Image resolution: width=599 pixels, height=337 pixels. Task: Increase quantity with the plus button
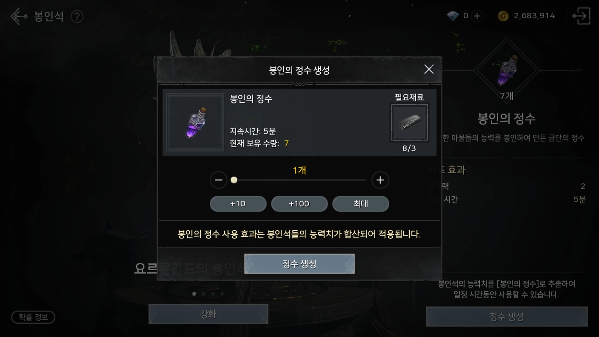[x=380, y=180]
